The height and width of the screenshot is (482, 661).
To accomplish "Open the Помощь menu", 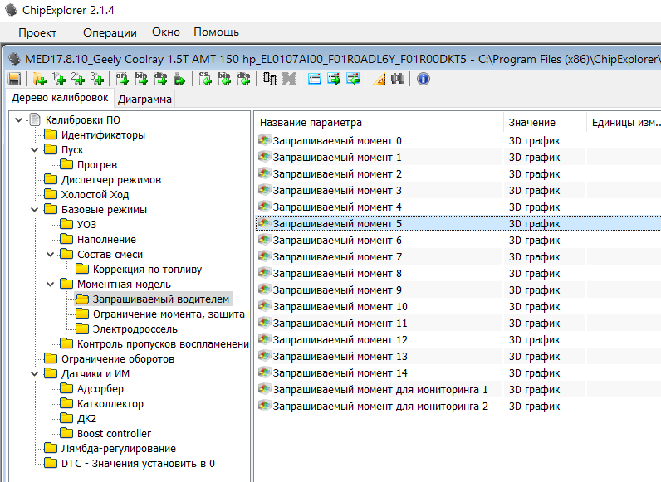I will [x=216, y=32].
